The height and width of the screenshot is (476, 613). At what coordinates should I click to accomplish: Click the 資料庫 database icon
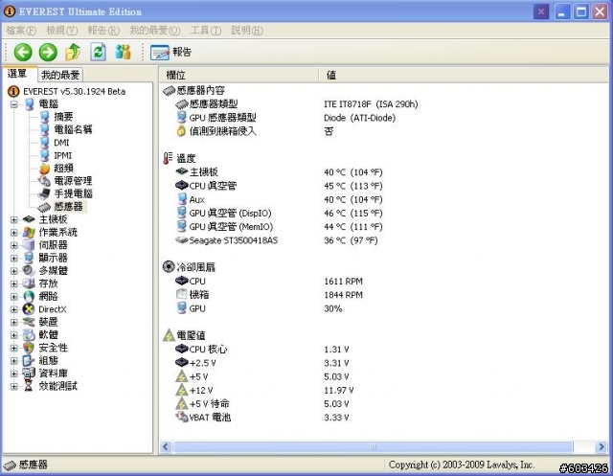(29, 374)
